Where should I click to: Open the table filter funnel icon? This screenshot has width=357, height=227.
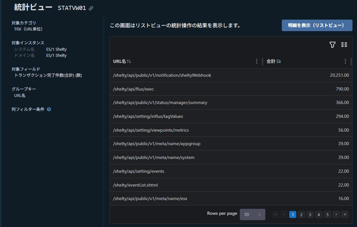(x=332, y=45)
